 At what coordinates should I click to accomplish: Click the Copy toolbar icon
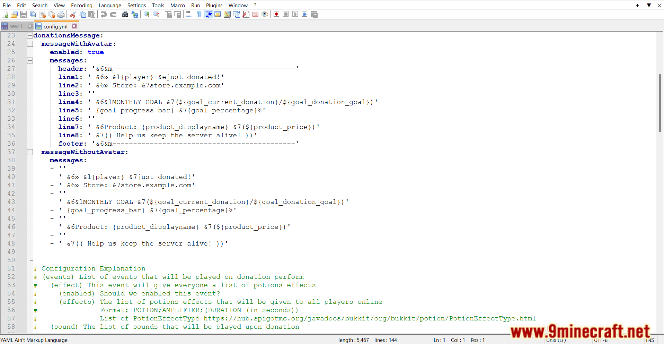pos(82,14)
